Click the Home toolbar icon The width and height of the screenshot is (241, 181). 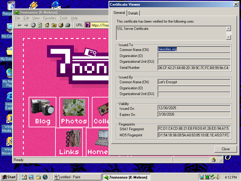[47, 25]
